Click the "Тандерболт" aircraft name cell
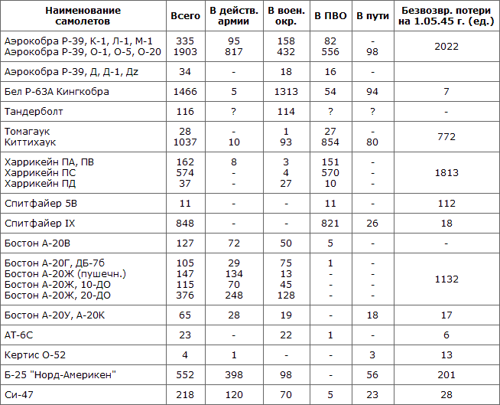Screen dimensions: 500x405 (x=36, y=112)
